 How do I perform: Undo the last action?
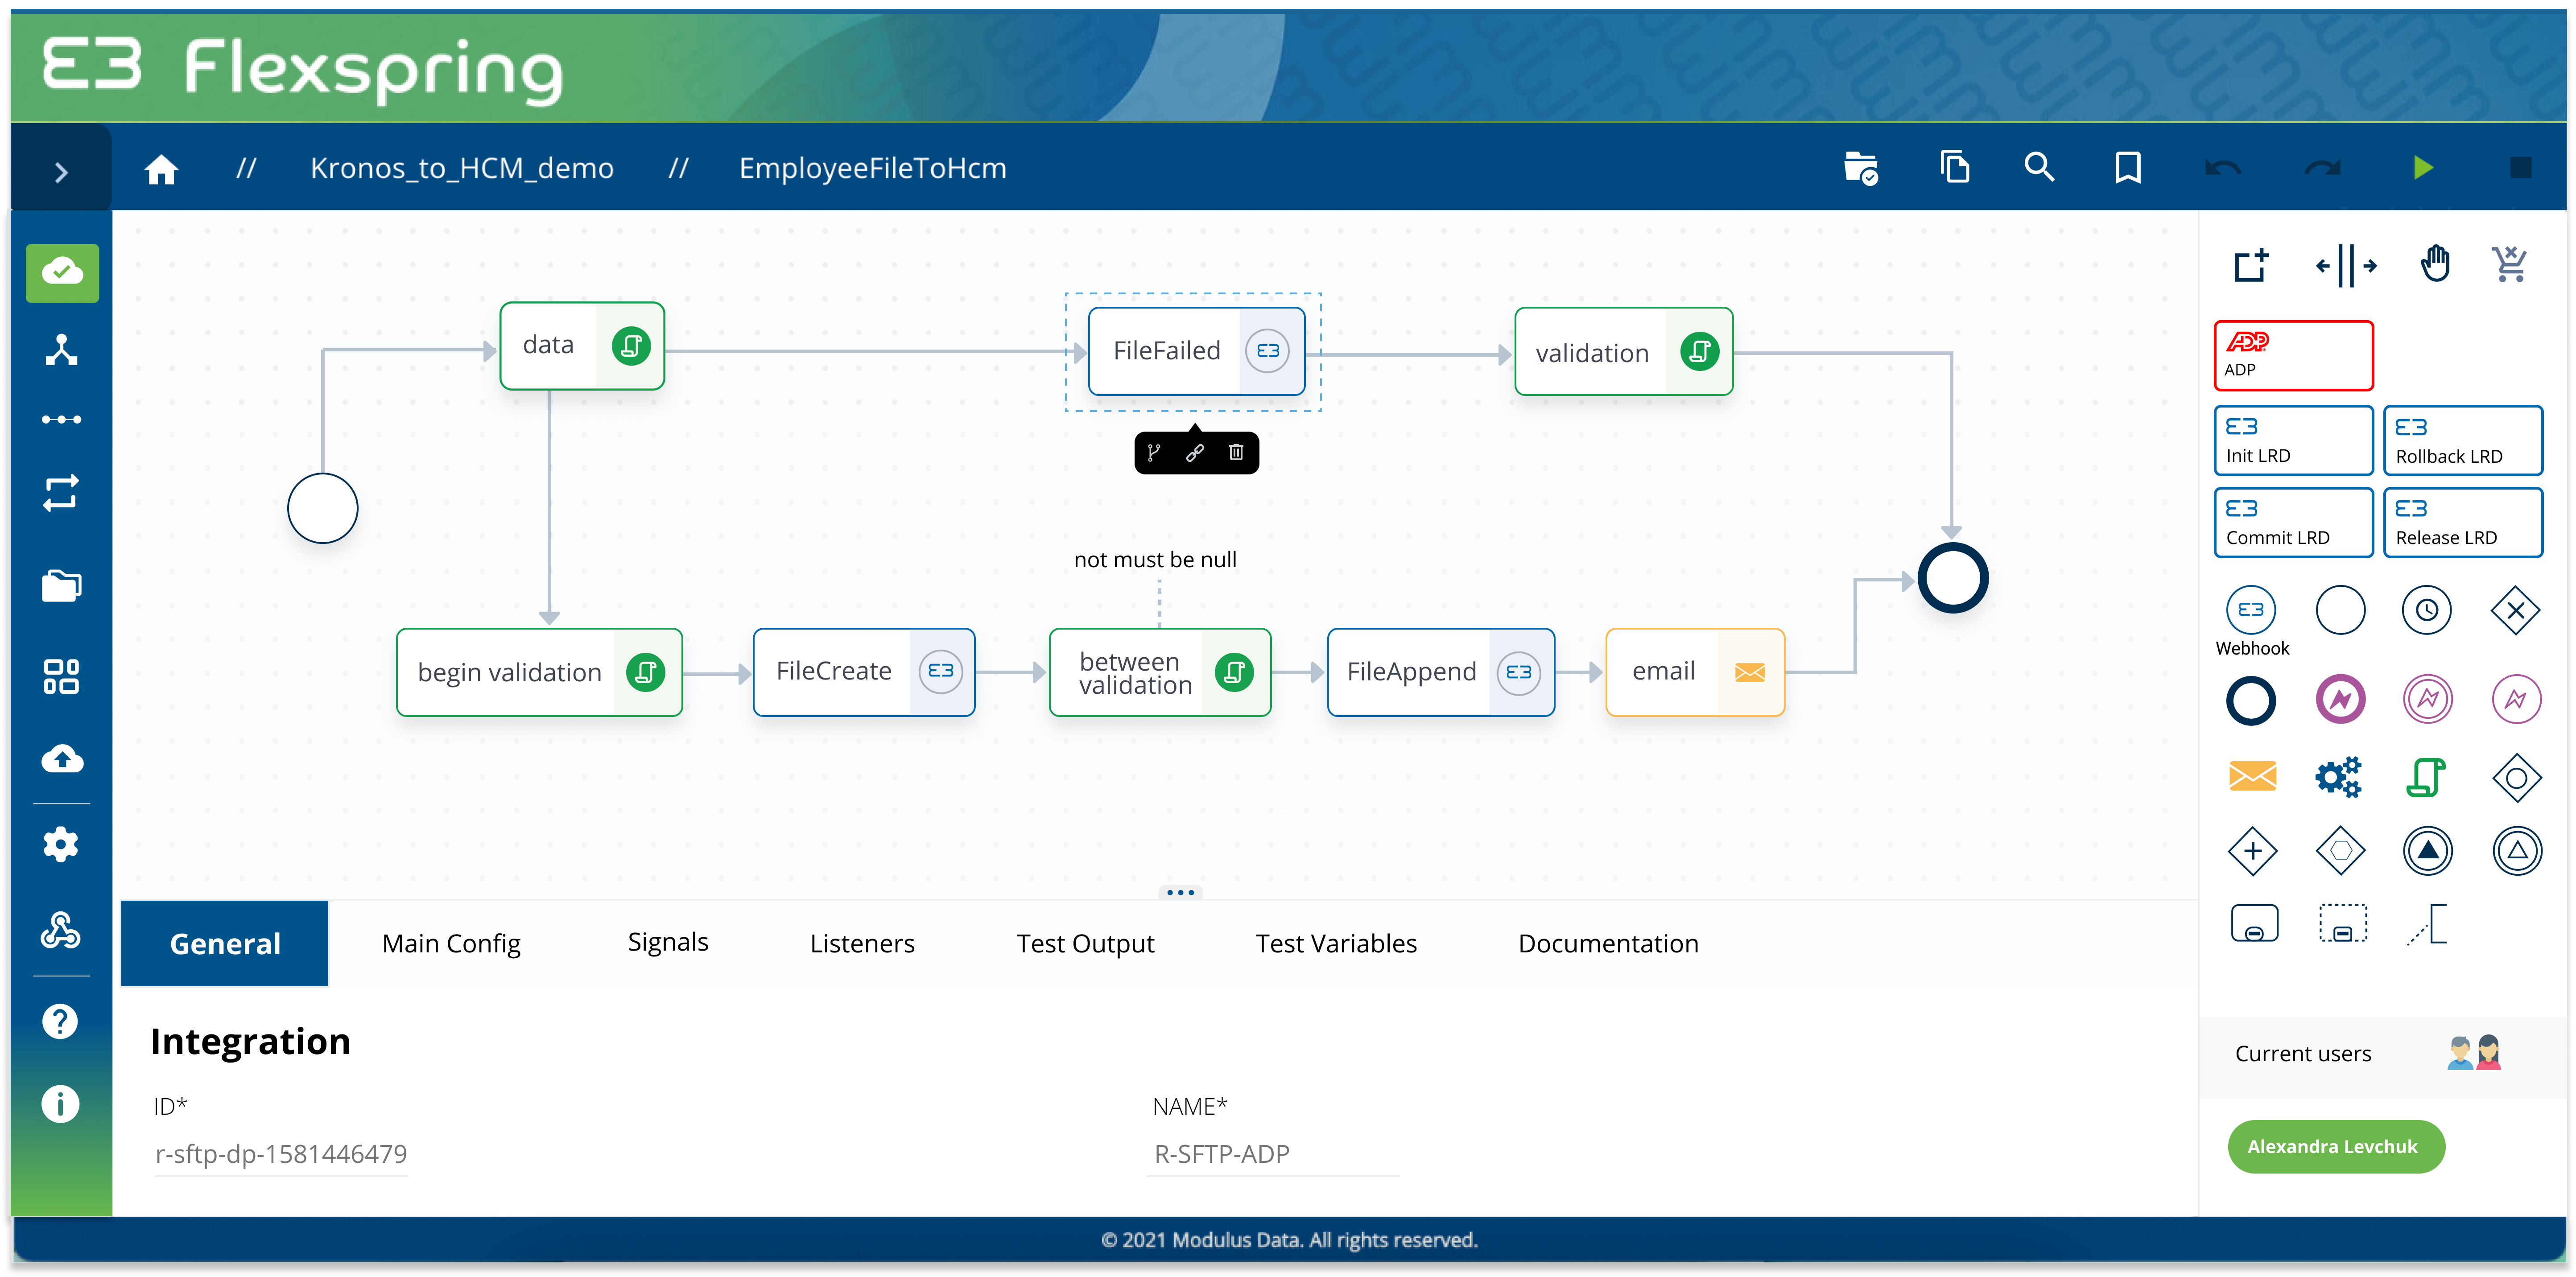(x=2222, y=168)
